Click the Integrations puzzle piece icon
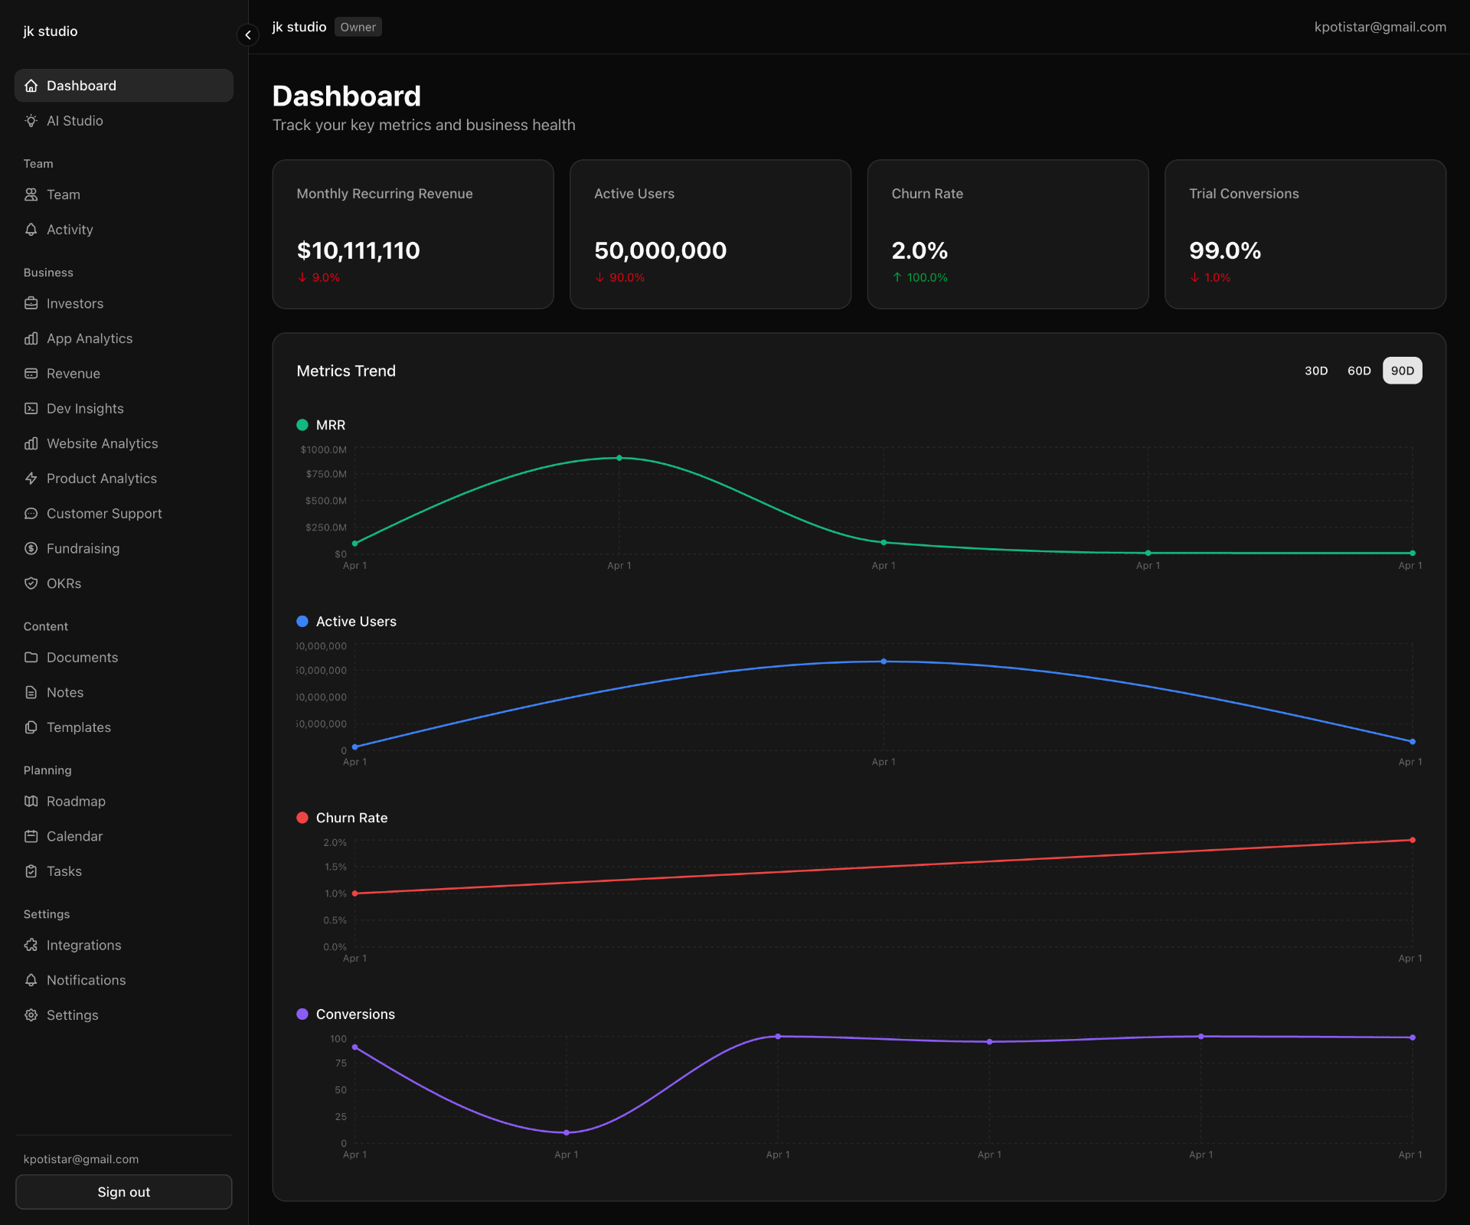Image resolution: width=1470 pixels, height=1225 pixels. pos(31,946)
